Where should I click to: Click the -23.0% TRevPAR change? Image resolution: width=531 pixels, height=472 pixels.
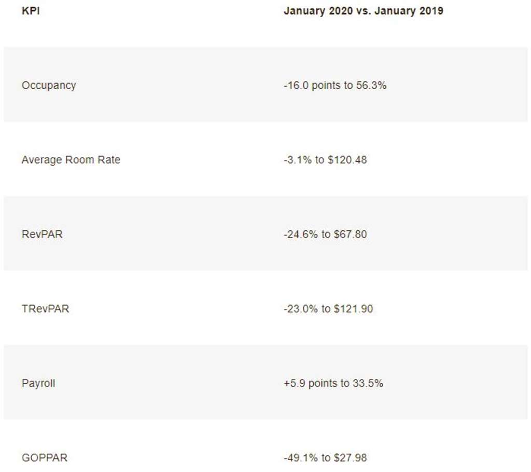pos(300,309)
